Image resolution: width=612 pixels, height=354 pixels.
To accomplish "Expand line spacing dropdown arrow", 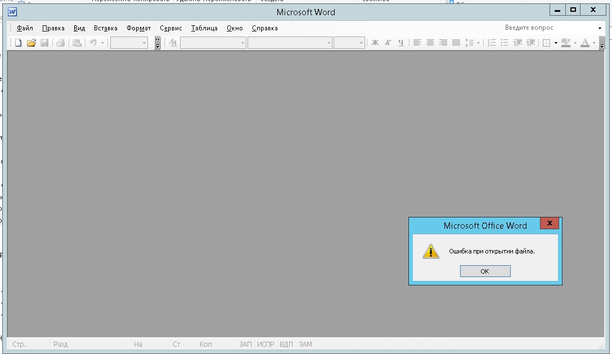I will pos(478,43).
